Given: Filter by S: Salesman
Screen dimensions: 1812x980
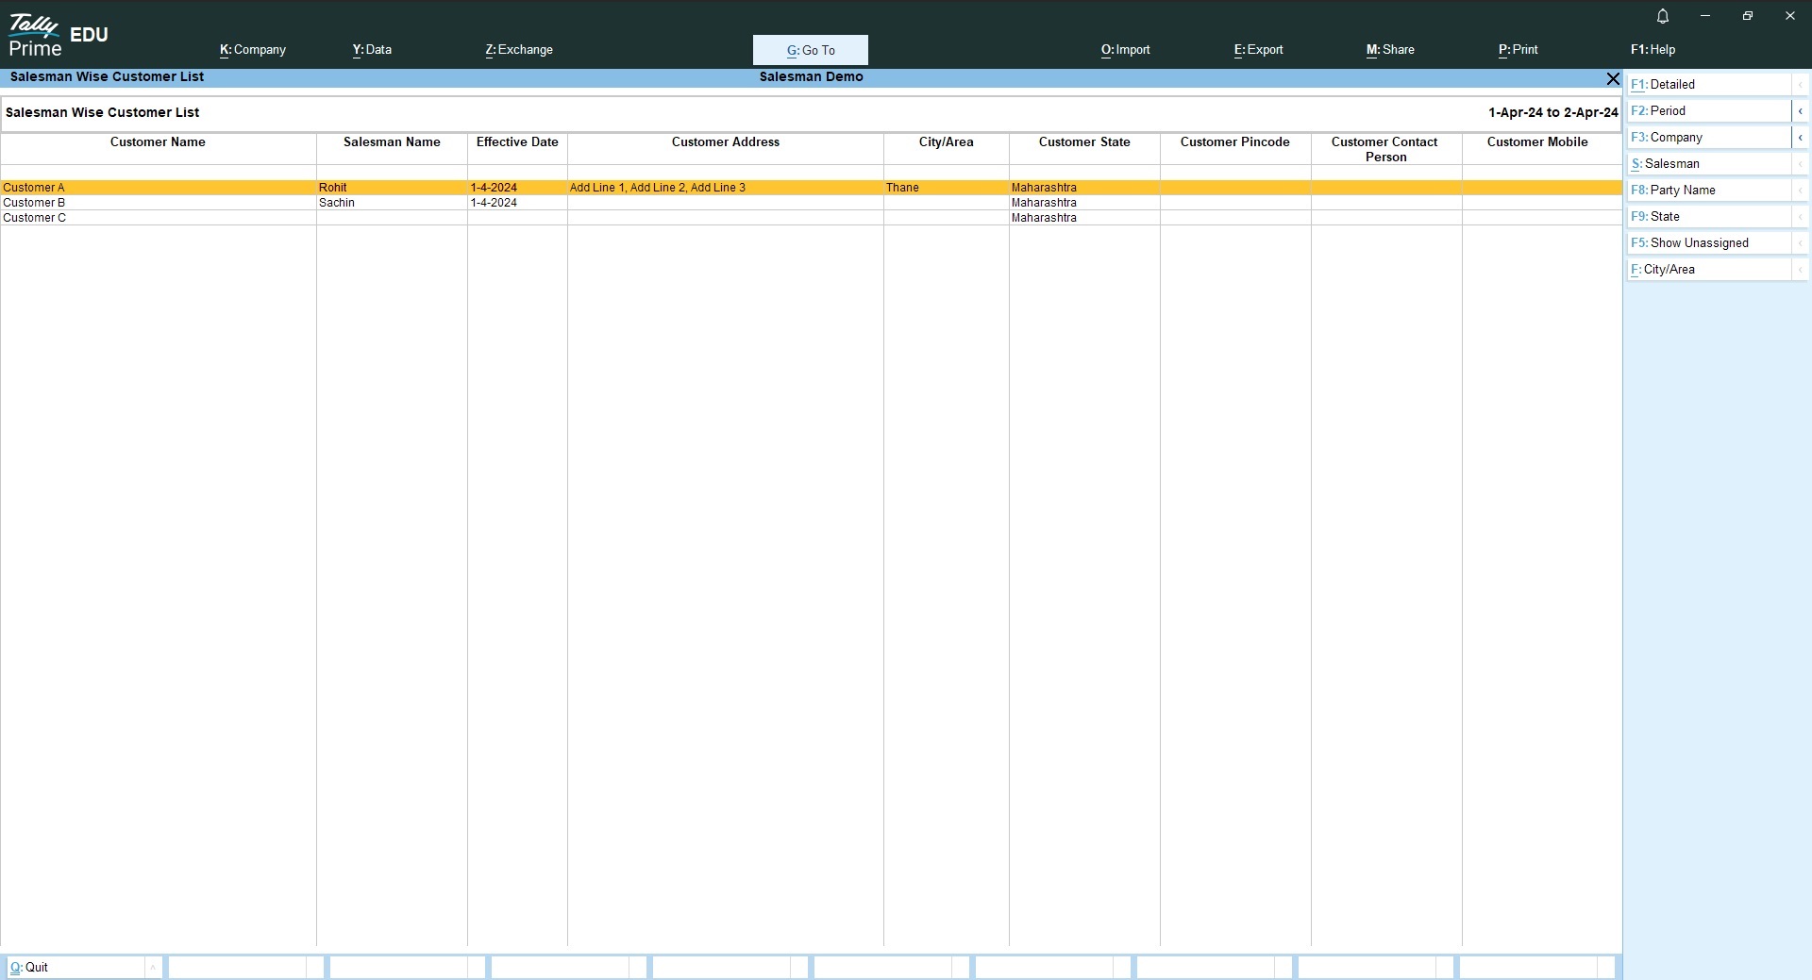Looking at the screenshot, I should click(x=1708, y=164).
